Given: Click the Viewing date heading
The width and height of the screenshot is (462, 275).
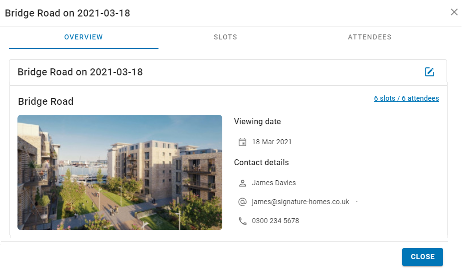Looking at the screenshot, I should 257,122.
